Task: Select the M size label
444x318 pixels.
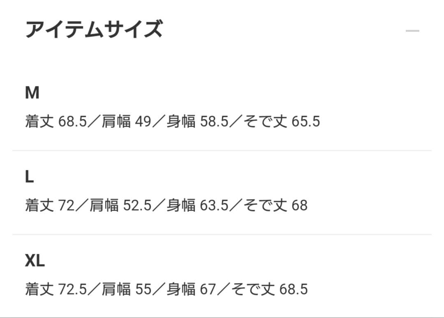Action: (32, 93)
